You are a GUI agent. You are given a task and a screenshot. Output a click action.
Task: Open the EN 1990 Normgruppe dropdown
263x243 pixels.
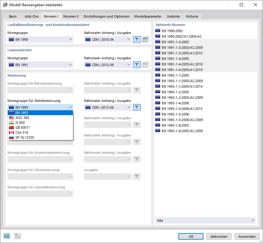click(x=40, y=40)
